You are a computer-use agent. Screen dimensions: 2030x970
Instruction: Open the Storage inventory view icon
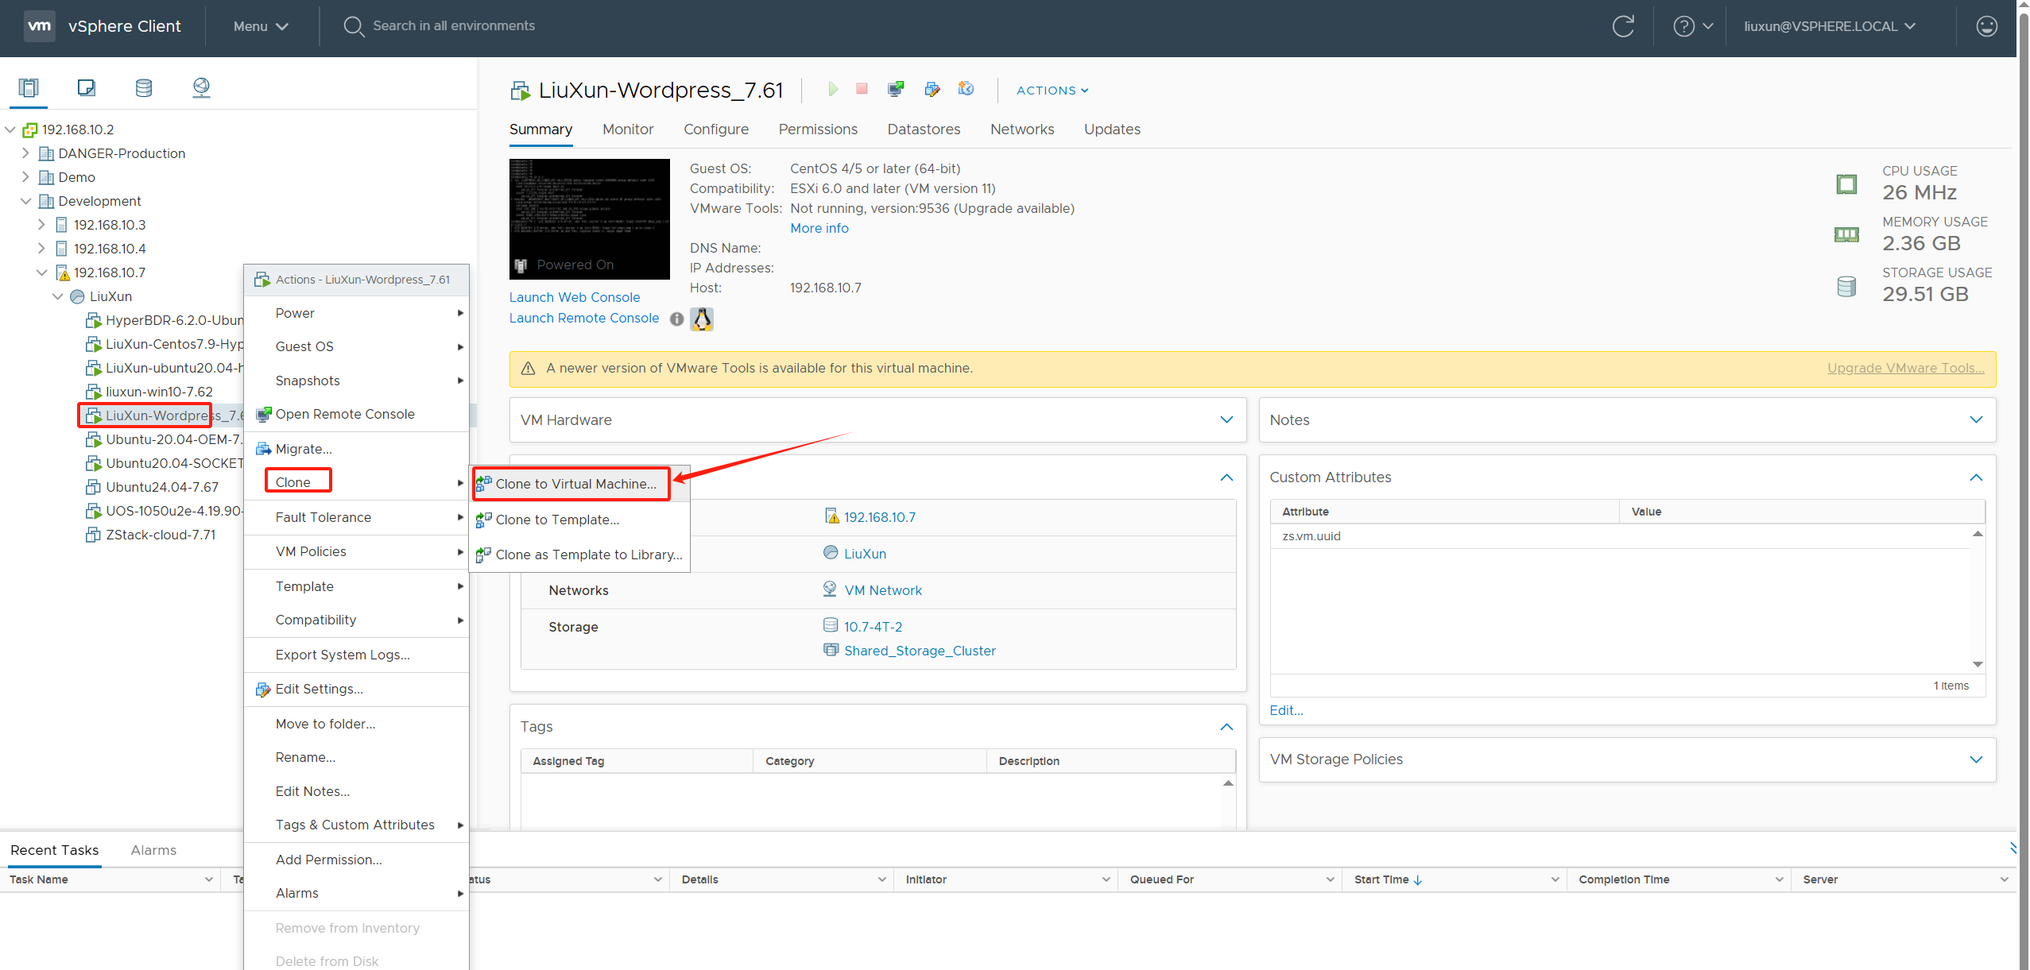[144, 87]
